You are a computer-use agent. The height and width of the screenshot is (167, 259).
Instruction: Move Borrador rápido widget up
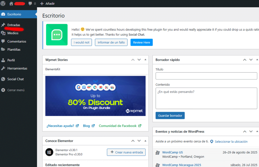(245, 60)
